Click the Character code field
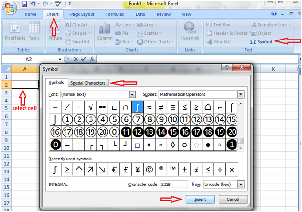 pyautogui.click(x=174, y=185)
